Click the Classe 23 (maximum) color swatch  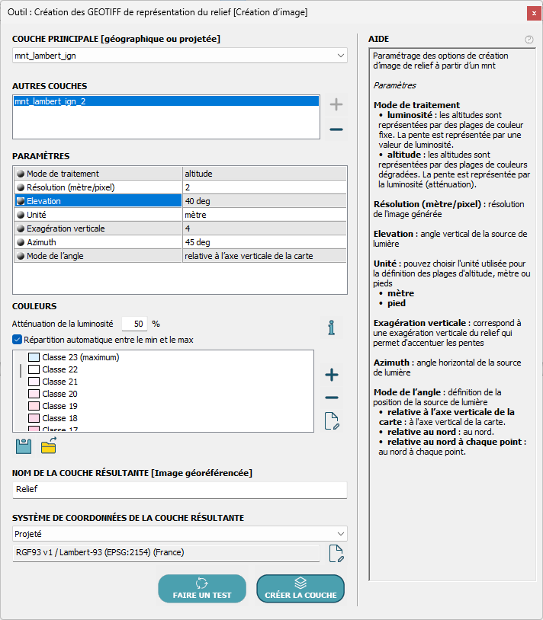pos(34,357)
